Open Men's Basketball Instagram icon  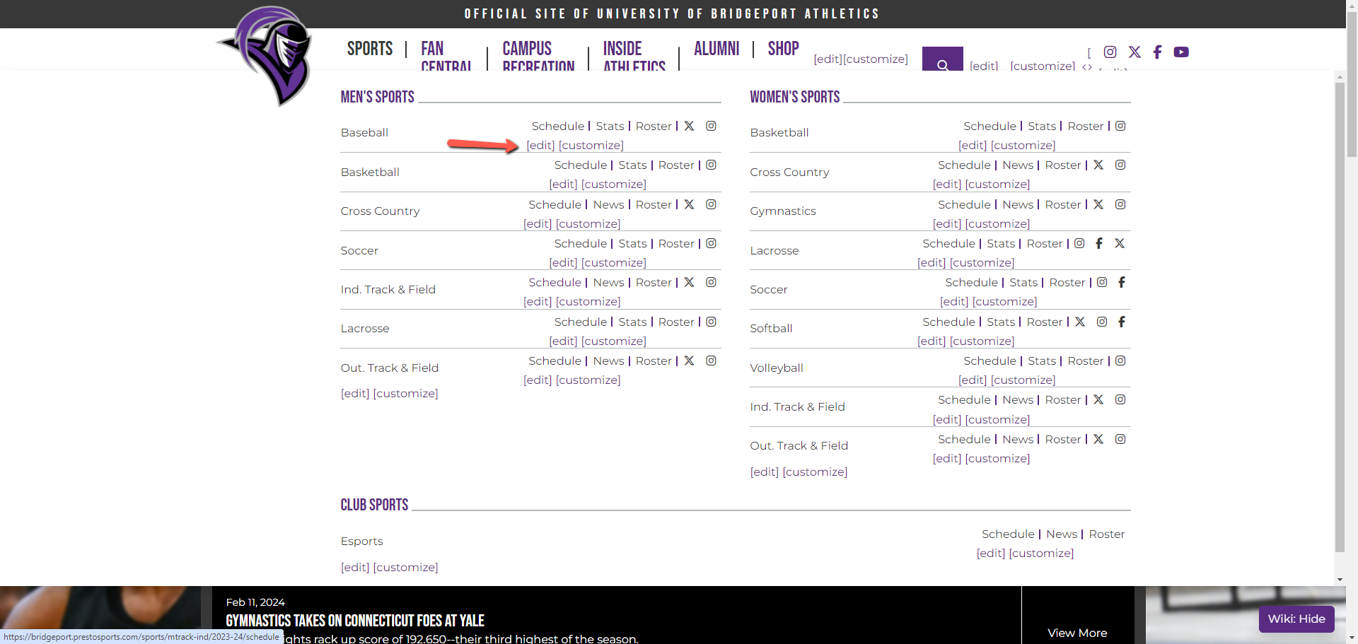(x=712, y=165)
